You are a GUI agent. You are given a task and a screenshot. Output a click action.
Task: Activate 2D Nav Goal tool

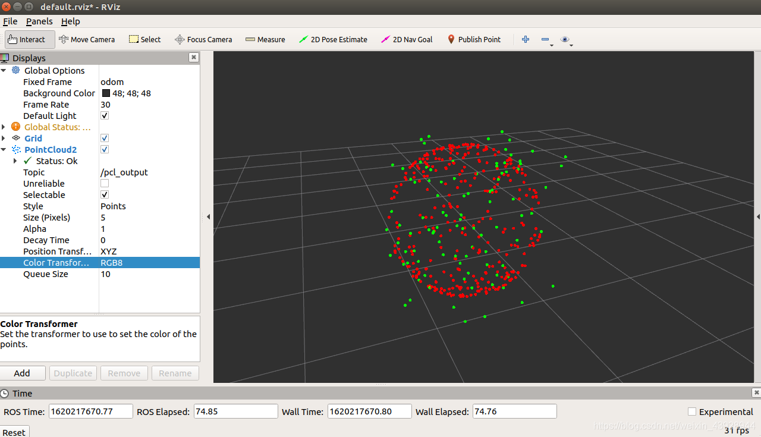(407, 39)
